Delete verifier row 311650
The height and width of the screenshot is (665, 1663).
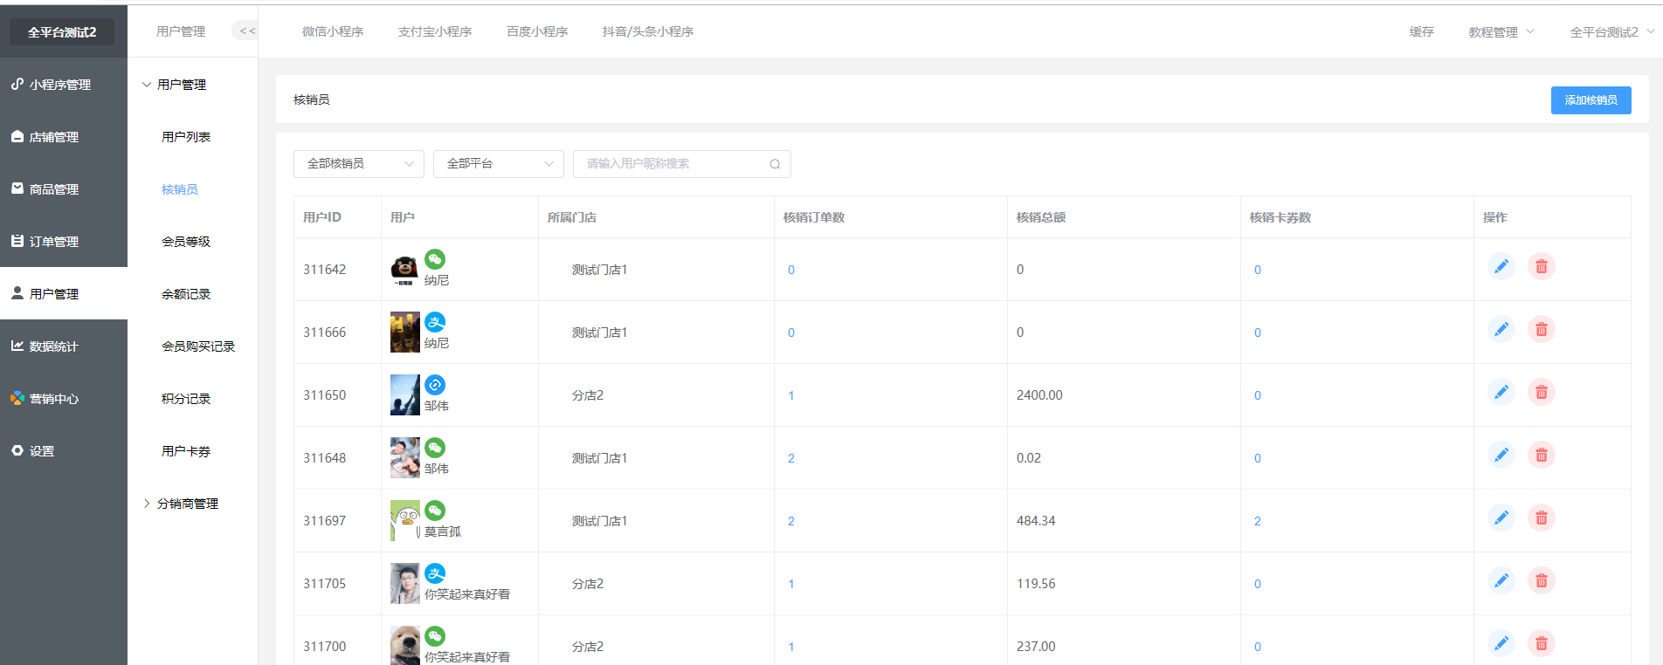click(x=1541, y=393)
